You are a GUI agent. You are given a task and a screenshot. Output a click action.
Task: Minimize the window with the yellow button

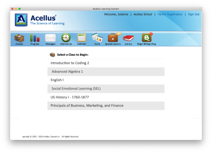[x=16, y=9]
